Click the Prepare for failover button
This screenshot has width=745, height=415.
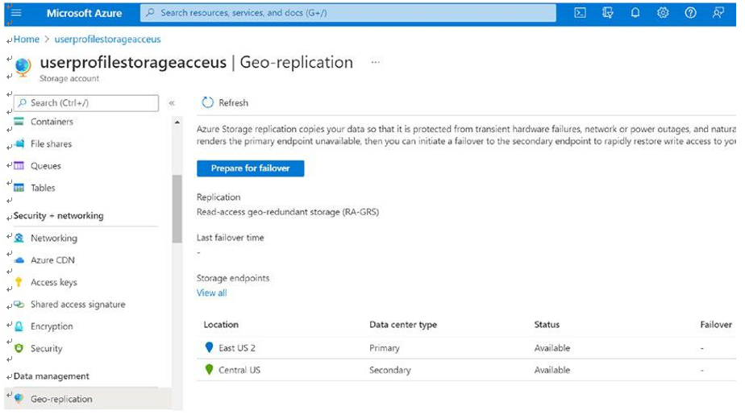pos(251,168)
